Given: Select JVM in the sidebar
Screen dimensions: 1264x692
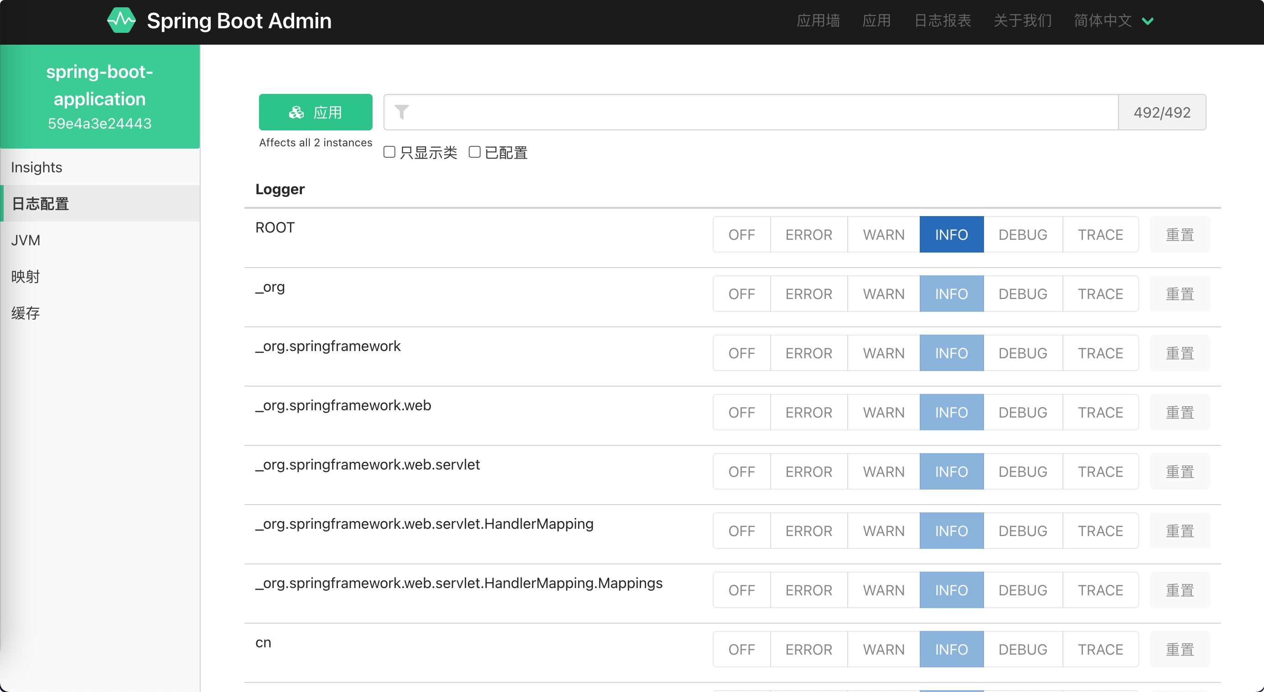Looking at the screenshot, I should tap(100, 240).
